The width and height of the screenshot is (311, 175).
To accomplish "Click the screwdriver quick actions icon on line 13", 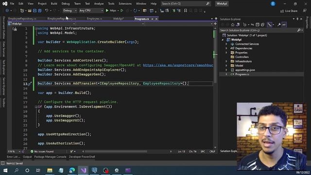I will coord(30,84).
